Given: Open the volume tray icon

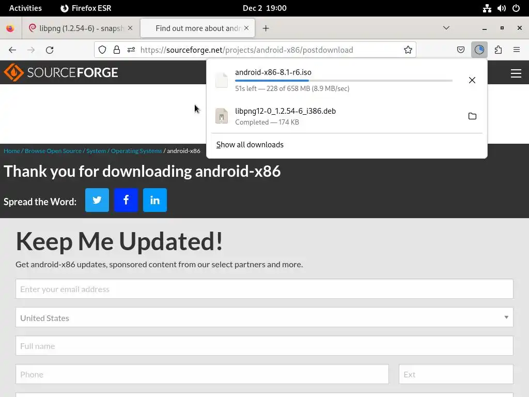Looking at the screenshot, I should [x=501, y=8].
